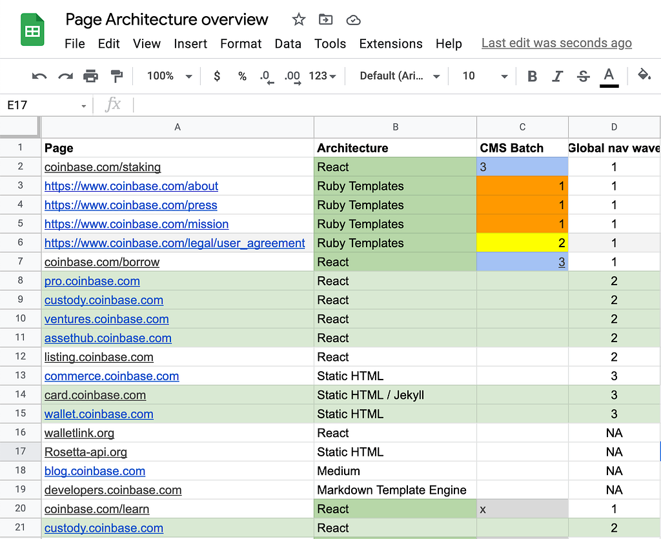Open the Tools menu
661x539 pixels.
pyautogui.click(x=330, y=44)
